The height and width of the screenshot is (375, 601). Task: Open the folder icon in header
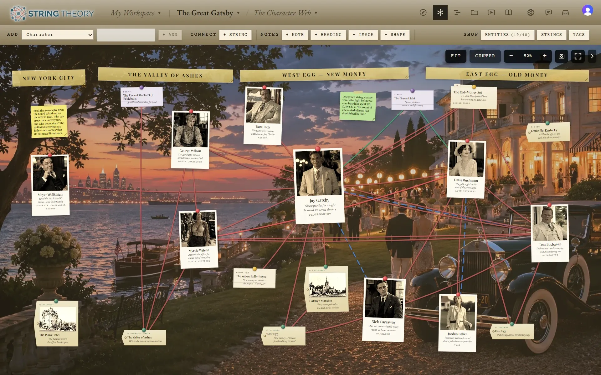[474, 13]
